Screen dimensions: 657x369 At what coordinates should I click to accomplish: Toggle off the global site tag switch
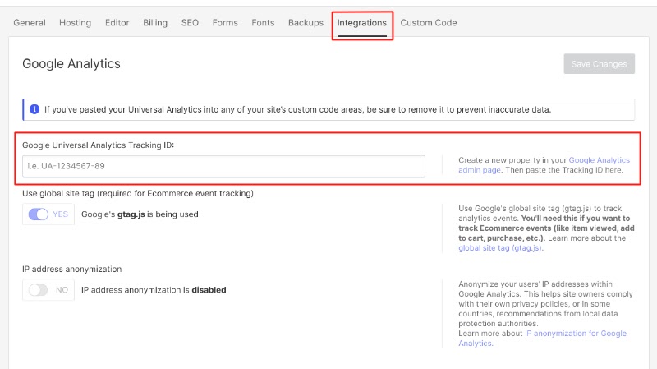(38, 214)
